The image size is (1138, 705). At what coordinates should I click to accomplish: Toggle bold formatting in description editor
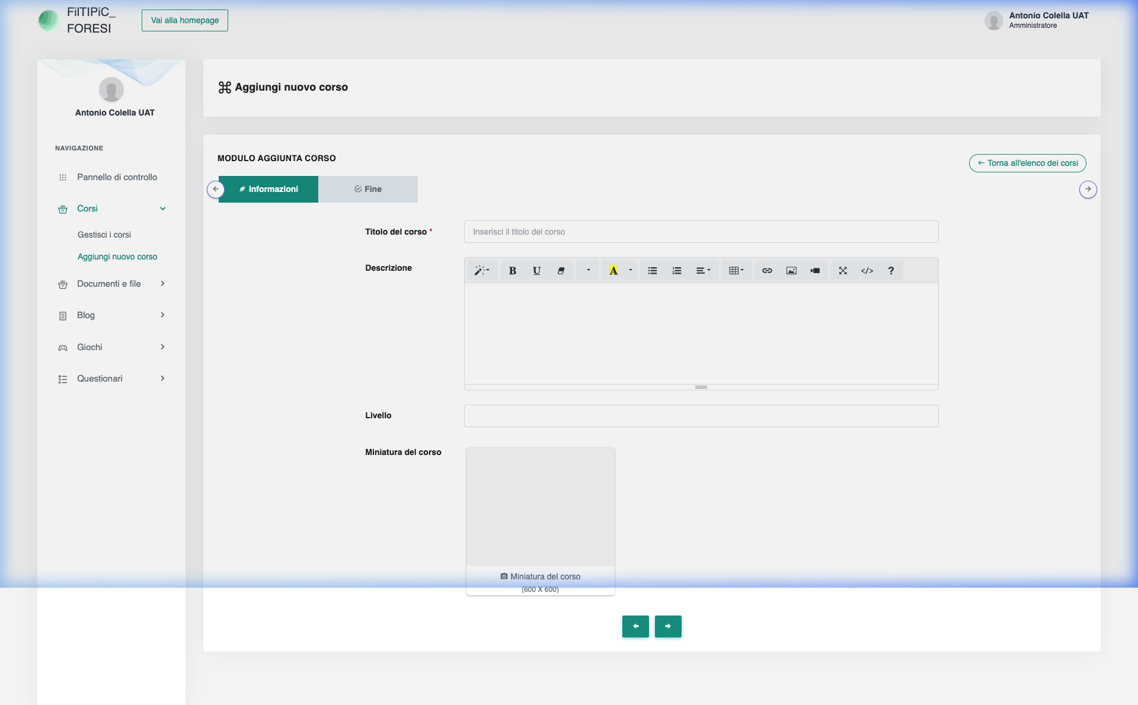513,271
